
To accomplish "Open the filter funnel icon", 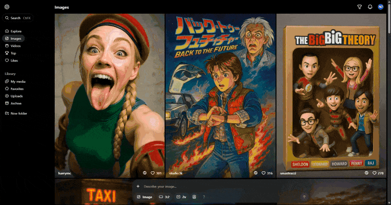I will point(360,7).
